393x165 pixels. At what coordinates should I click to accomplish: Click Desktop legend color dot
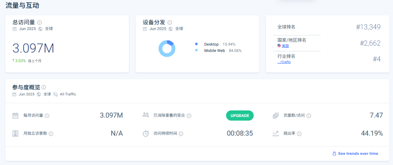196,44
